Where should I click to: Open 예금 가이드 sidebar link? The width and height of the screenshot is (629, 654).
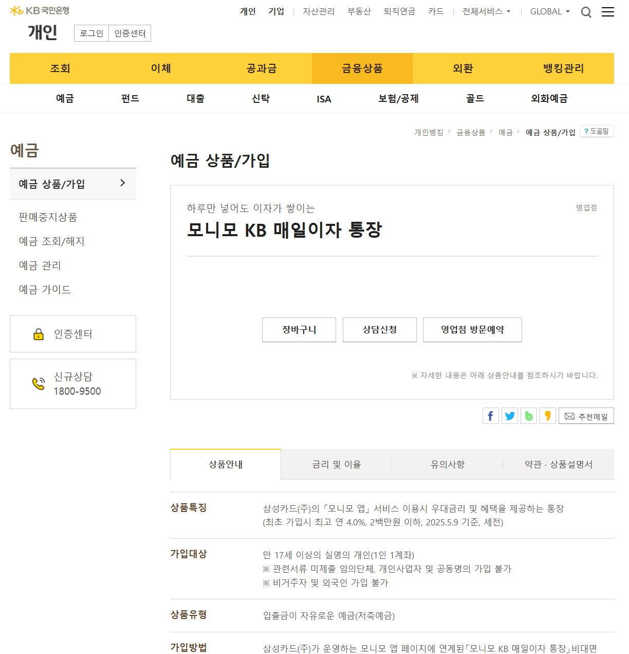pos(45,290)
